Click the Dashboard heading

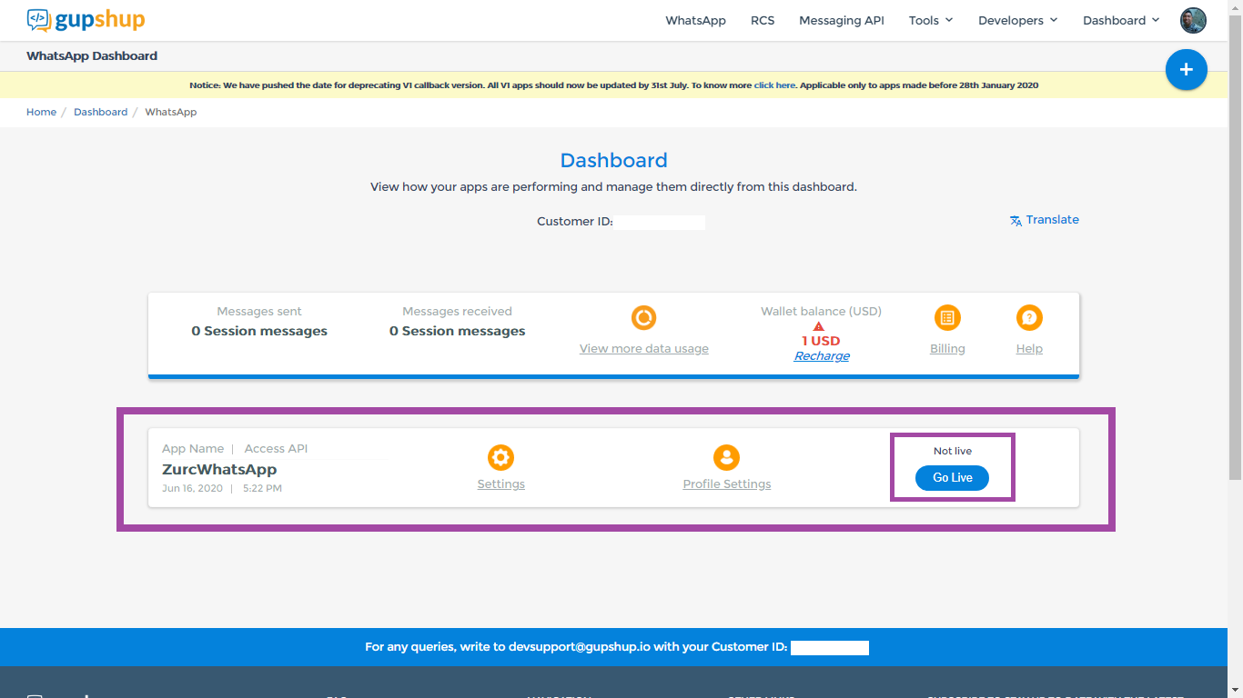coord(613,161)
